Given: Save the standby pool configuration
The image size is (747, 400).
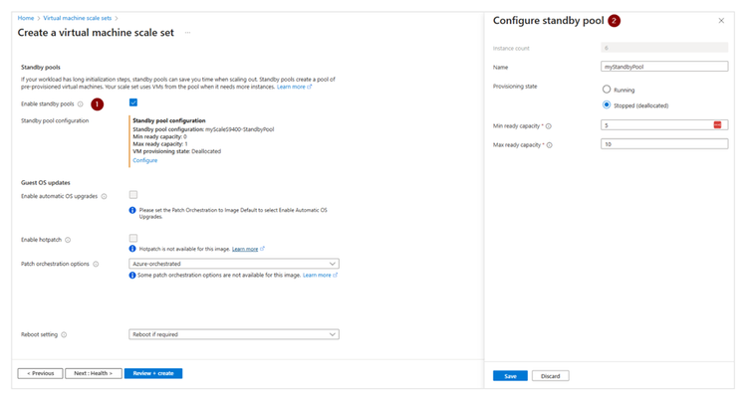Looking at the screenshot, I should [510, 375].
